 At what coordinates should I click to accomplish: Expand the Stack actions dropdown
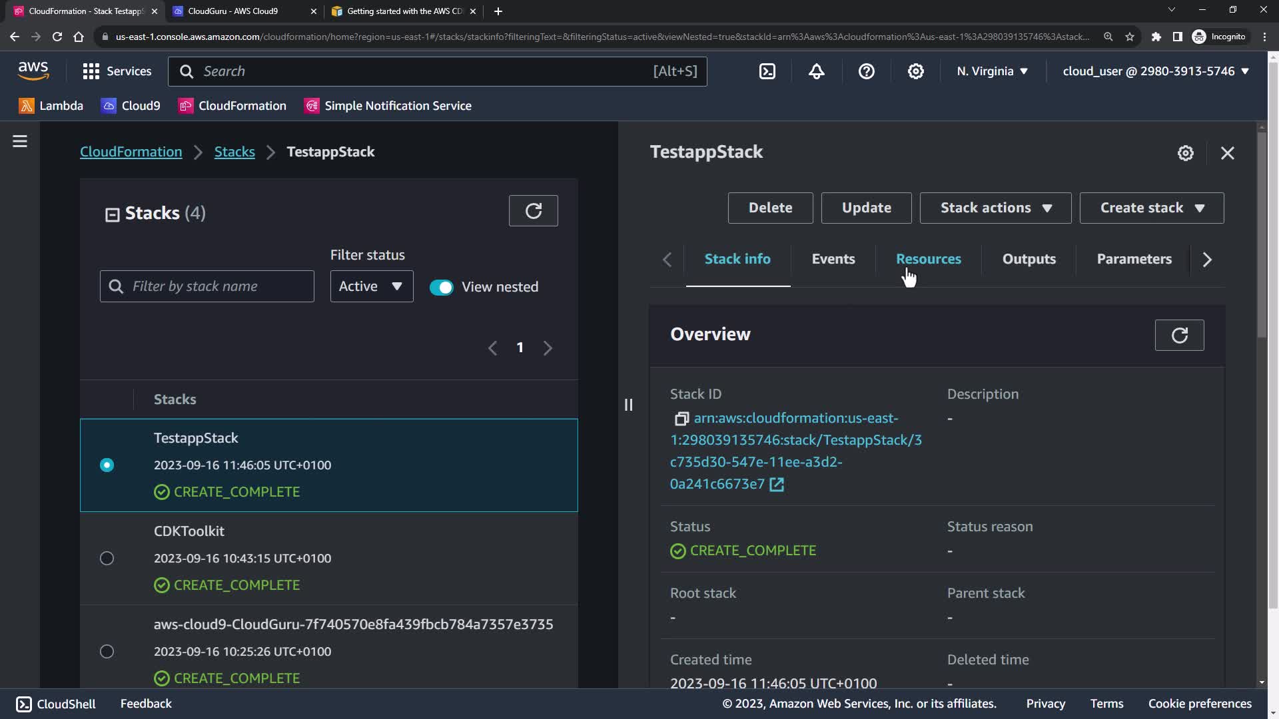point(995,208)
